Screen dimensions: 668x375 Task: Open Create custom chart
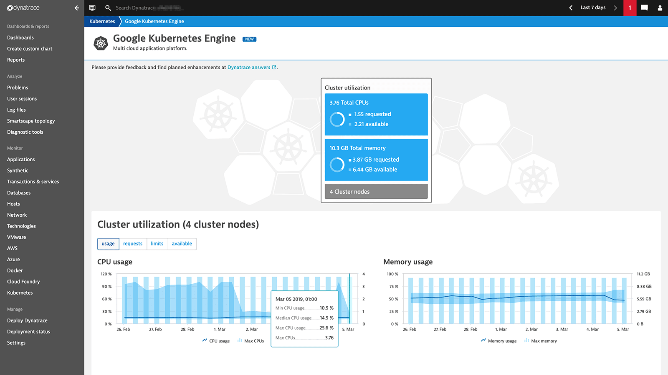(x=30, y=49)
